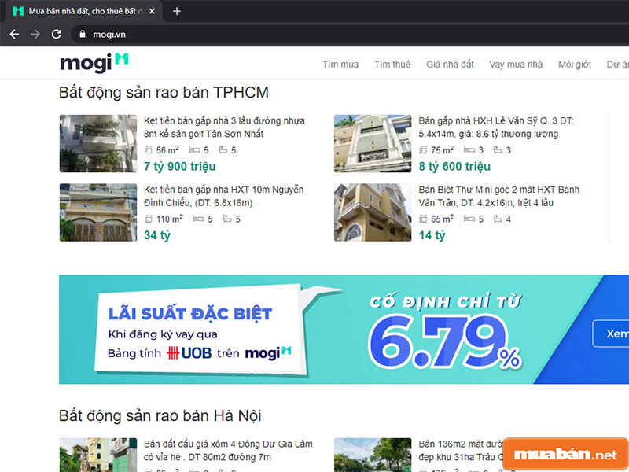The image size is (629, 472).
Task: Click the UOB logo in the banner
Action: (189, 353)
